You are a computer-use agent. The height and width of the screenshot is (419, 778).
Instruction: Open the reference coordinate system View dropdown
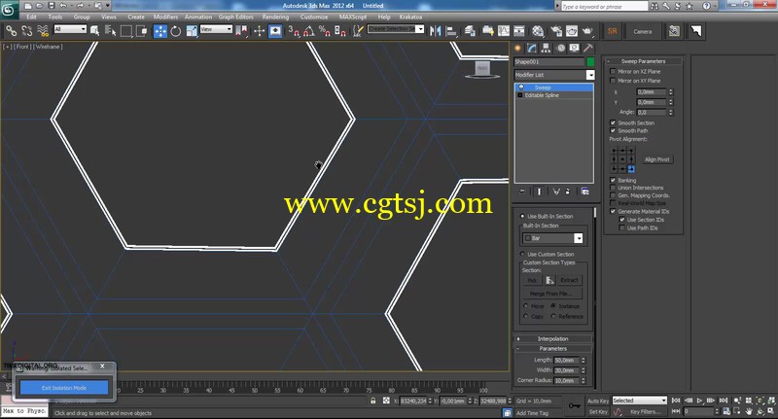pos(216,29)
